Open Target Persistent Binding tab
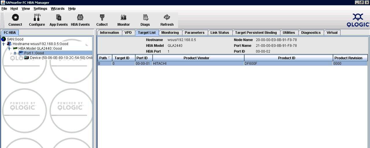Screen dimensions: 370x148 pos(256,32)
